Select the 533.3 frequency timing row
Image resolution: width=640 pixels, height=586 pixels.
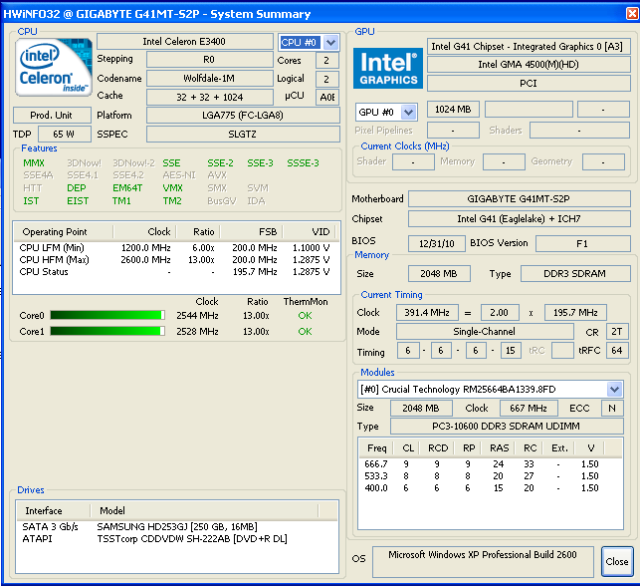pos(491,476)
